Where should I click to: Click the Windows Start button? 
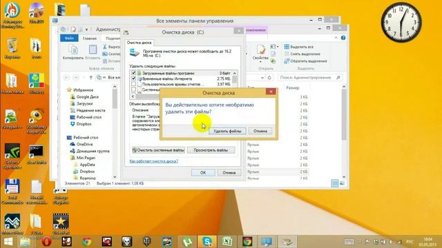(x=8, y=242)
